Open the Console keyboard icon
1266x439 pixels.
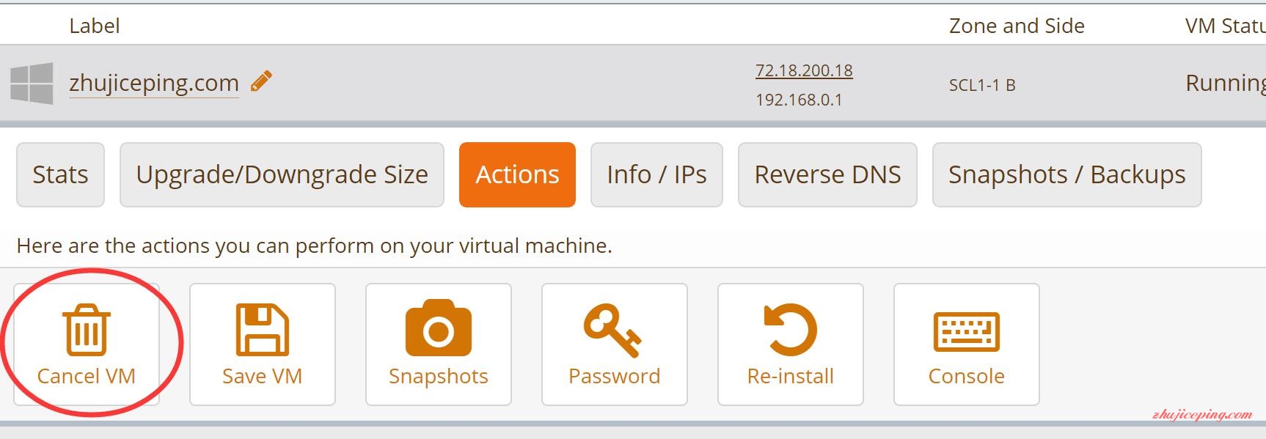click(x=967, y=332)
